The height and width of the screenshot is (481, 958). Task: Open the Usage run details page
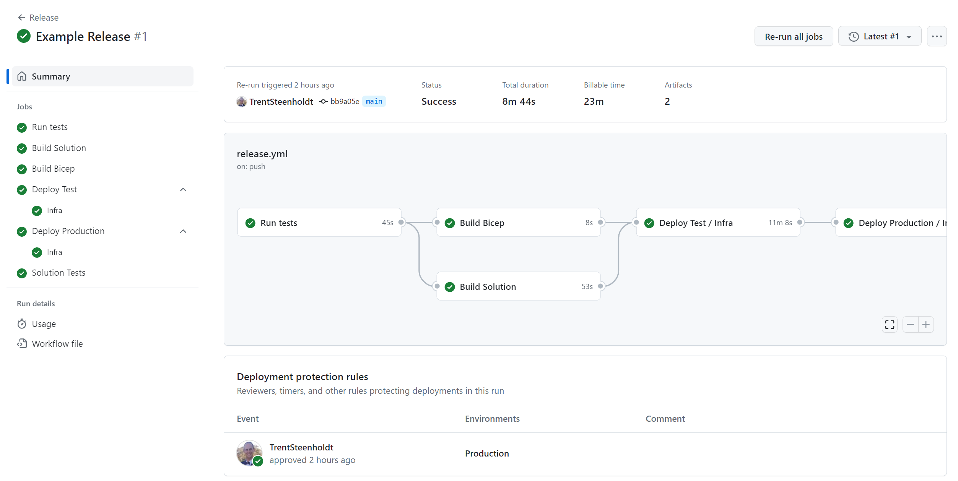coord(44,323)
